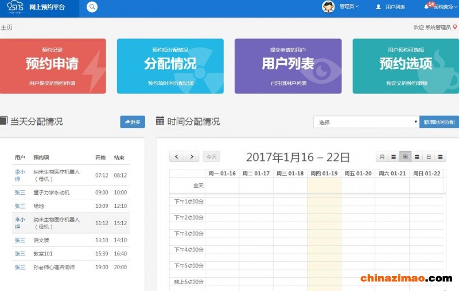This screenshot has height=291, width=459.
Task: Go to next week in calendar
Action: [x=192, y=156]
